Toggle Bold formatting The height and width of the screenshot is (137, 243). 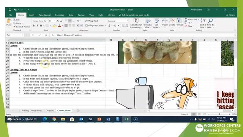point(34,25)
